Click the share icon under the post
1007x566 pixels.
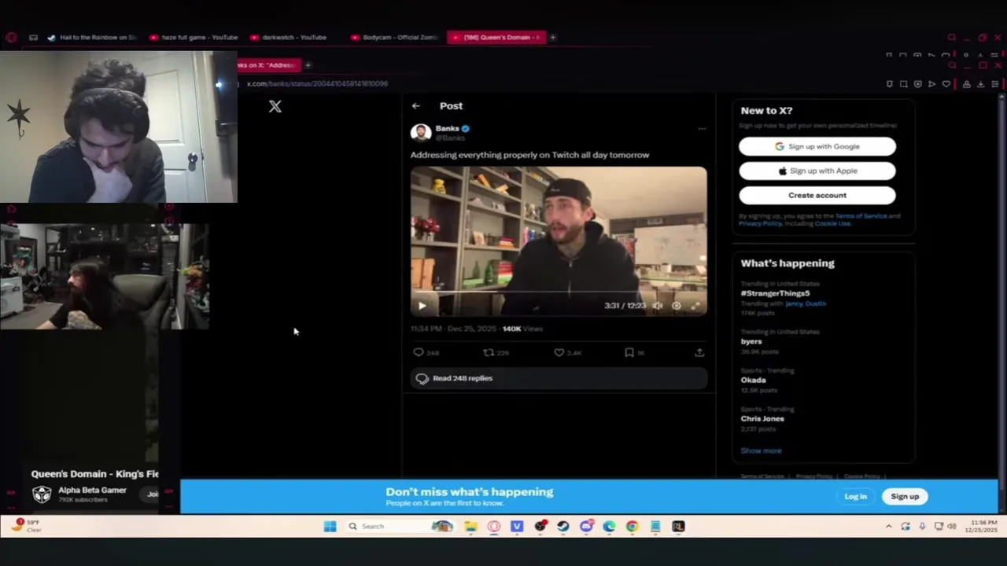[699, 353]
